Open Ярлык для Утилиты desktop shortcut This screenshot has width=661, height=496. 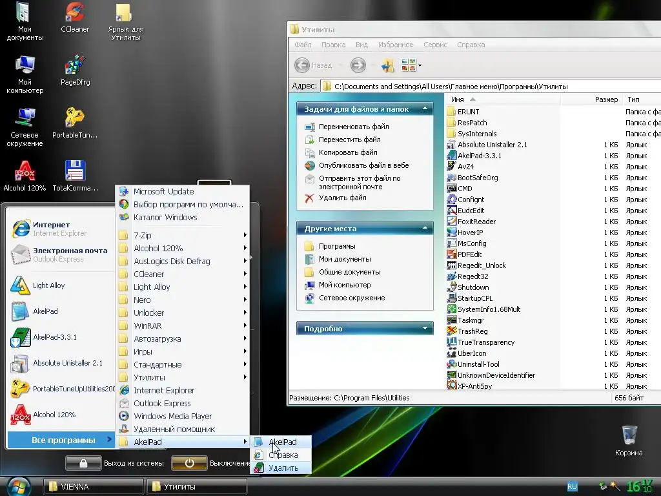tap(125, 22)
